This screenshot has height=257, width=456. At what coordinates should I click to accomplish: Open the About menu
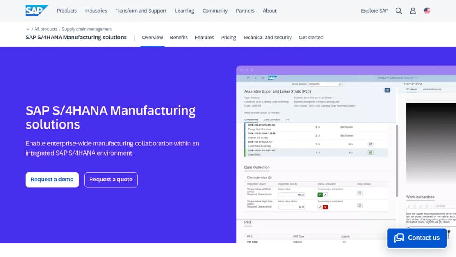tap(269, 11)
